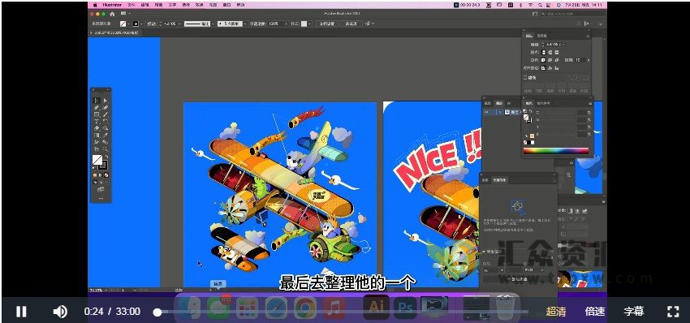Click the Home icon in Illustrator
Screen dimensions: 690x323
click(112, 14)
